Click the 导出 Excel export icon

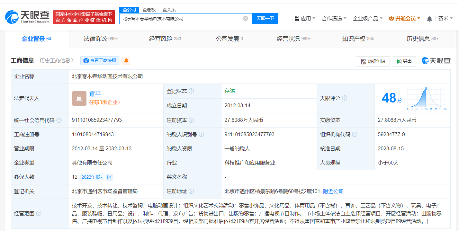(x=400, y=61)
